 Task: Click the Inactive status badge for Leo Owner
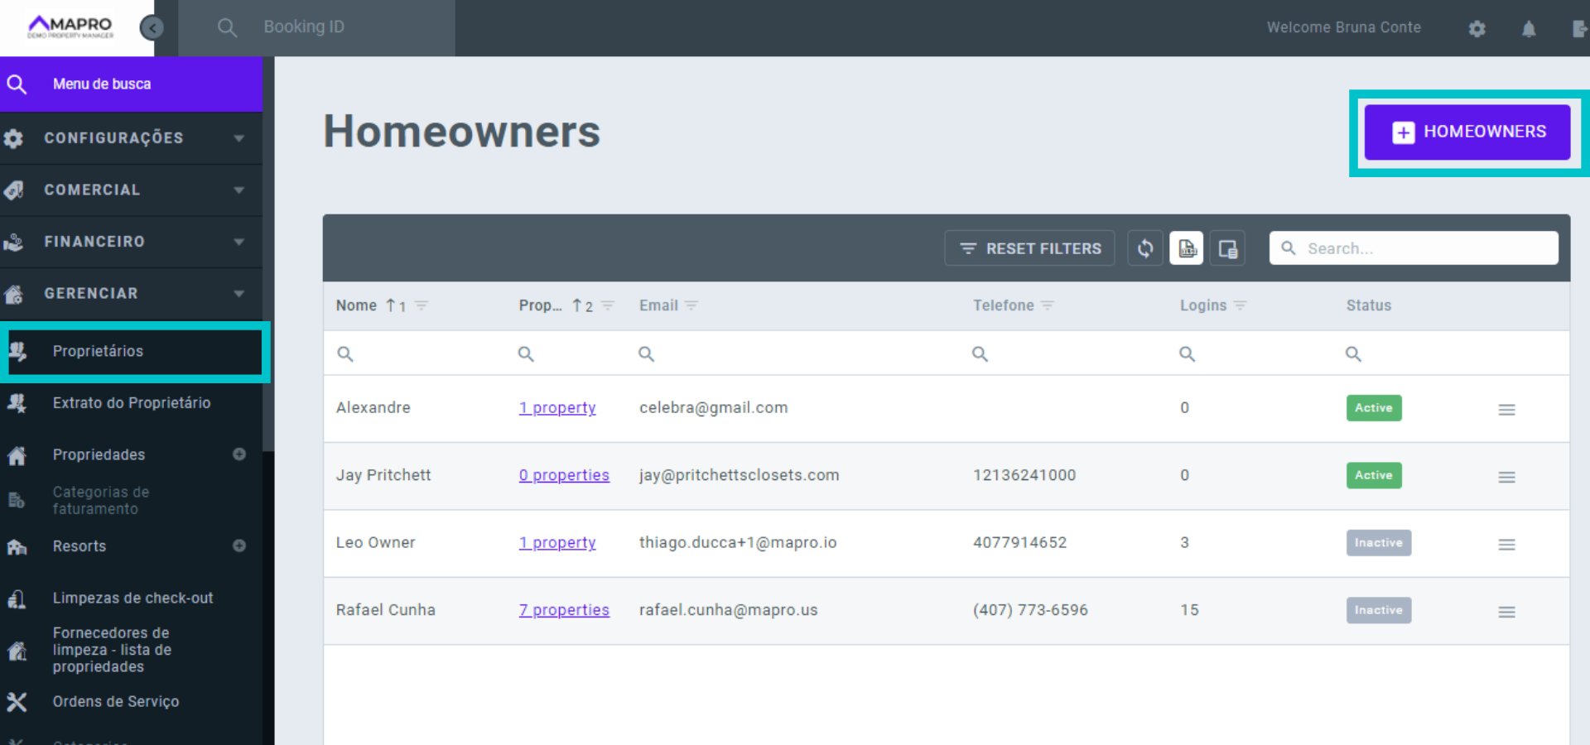point(1378,543)
